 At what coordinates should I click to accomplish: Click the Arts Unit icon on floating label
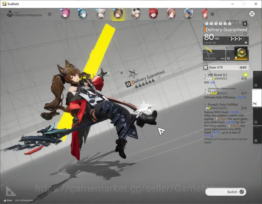tap(128, 84)
